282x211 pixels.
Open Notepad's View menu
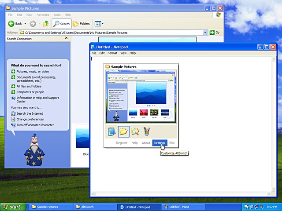point(123,53)
